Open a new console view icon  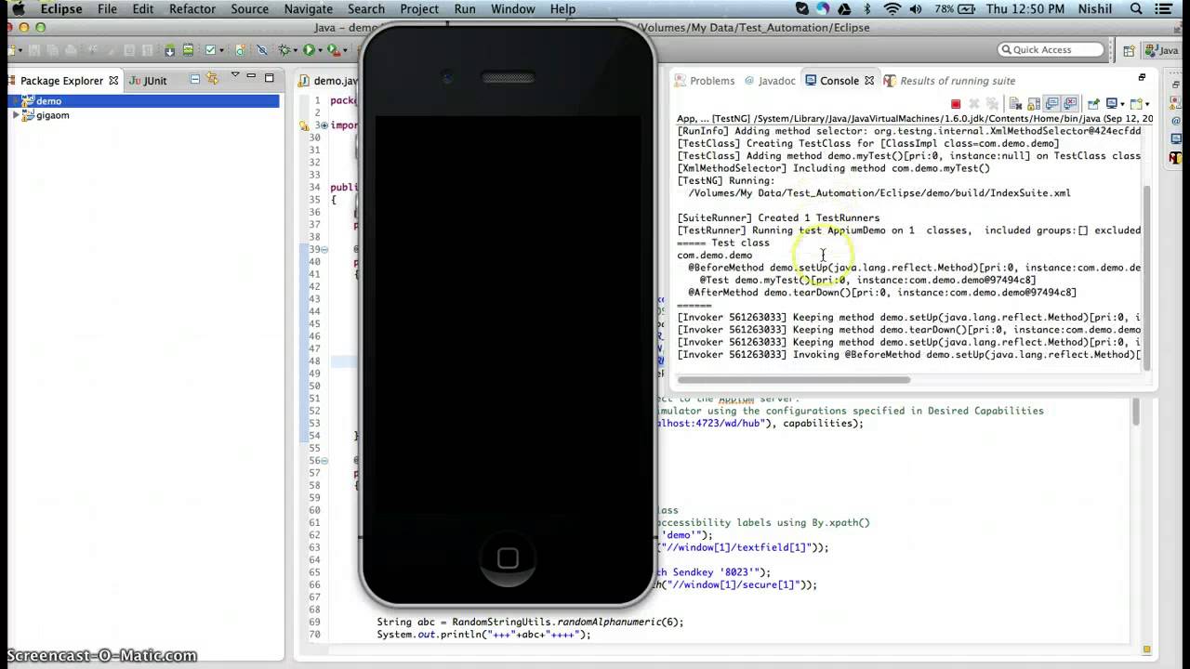coord(1136,104)
